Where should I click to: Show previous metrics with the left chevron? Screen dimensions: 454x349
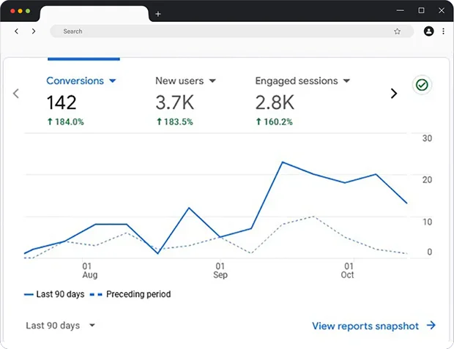click(16, 94)
